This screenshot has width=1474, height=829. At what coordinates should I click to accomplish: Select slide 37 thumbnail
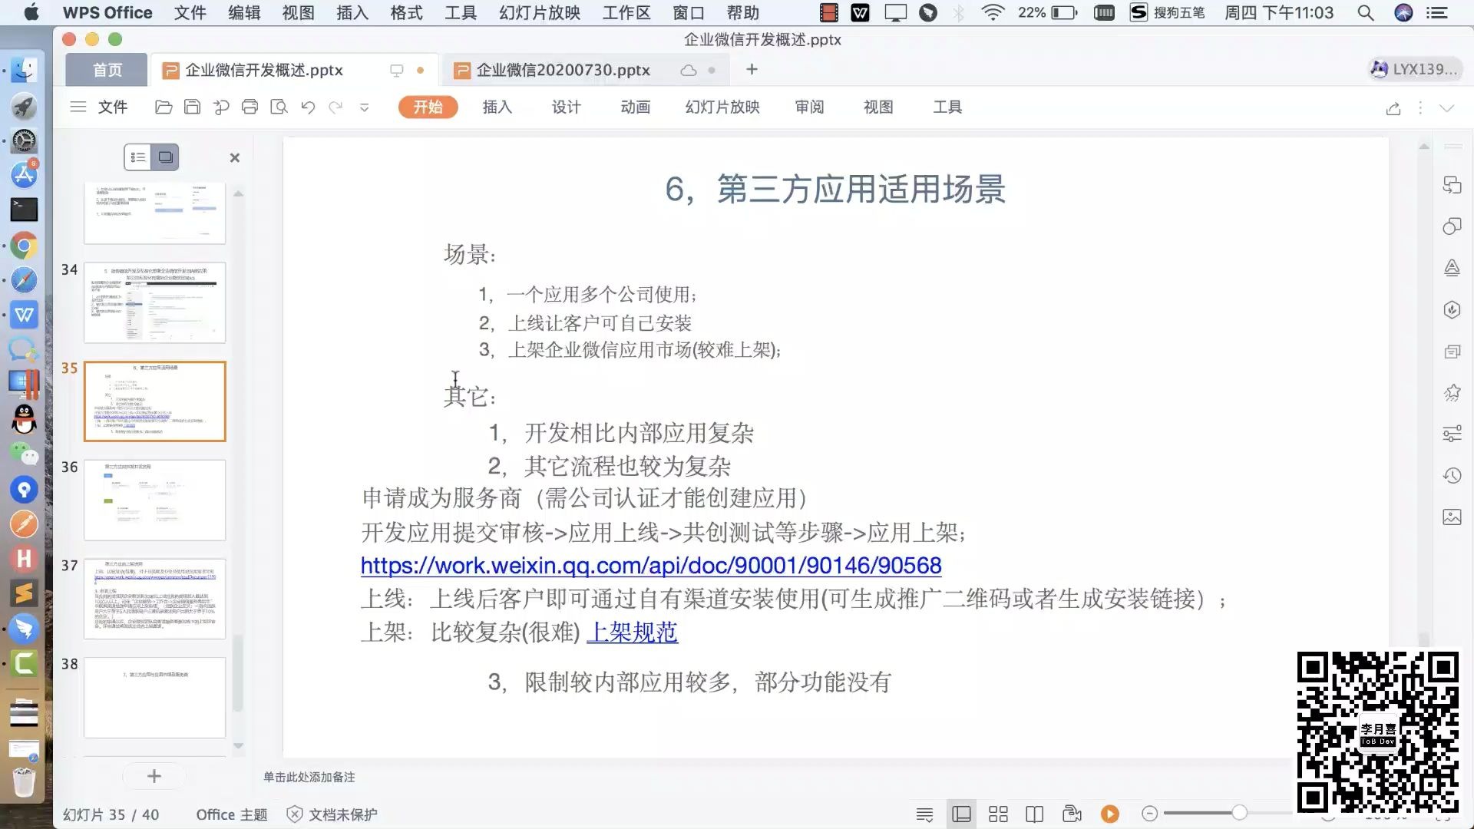(x=154, y=599)
